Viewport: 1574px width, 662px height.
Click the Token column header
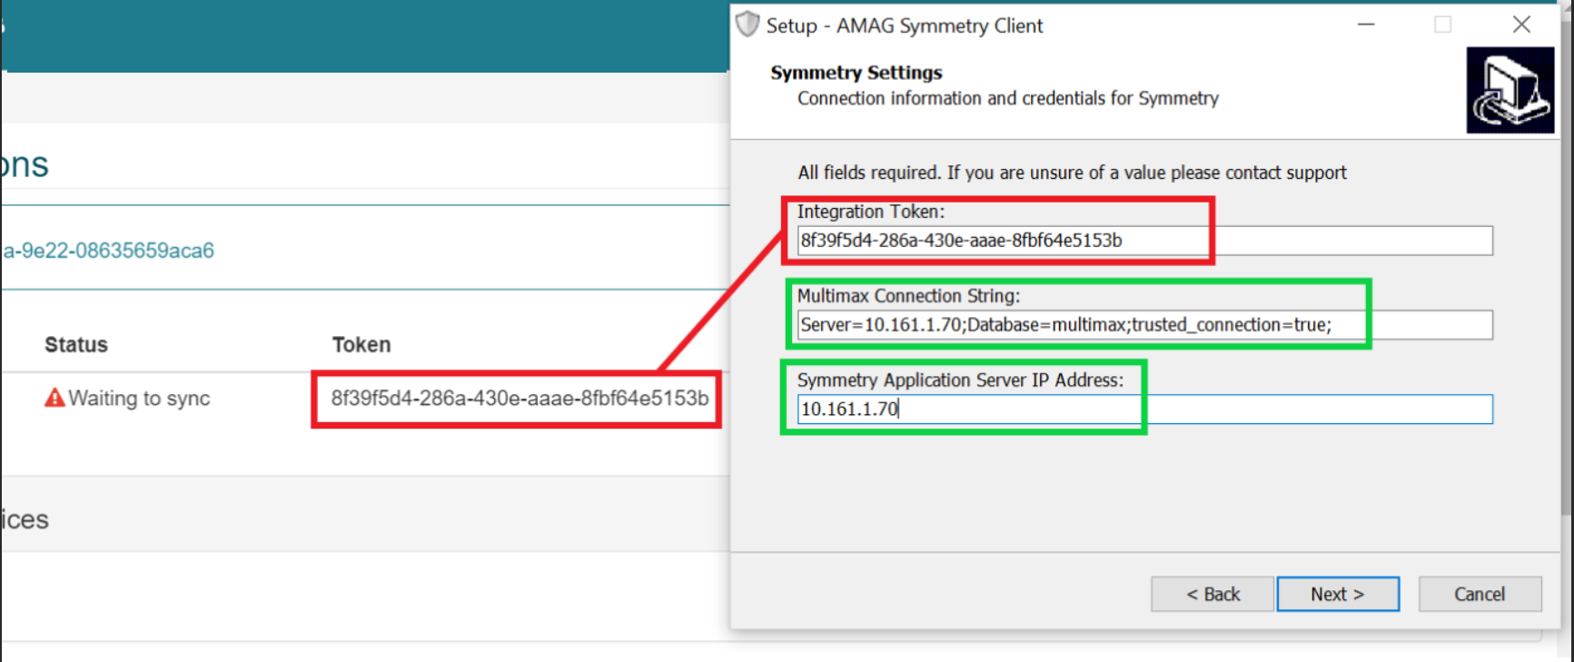click(x=361, y=345)
